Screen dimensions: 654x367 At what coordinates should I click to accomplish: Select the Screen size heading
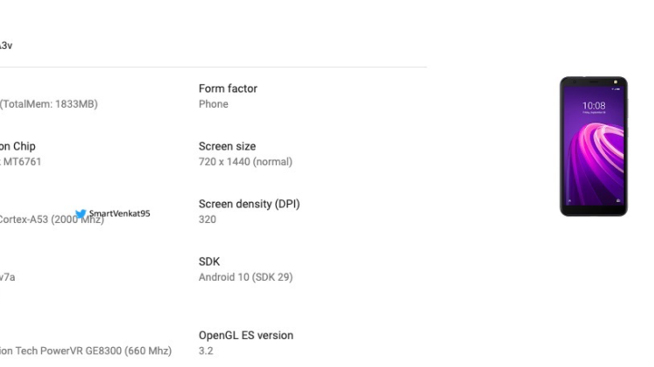tap(227, 146)
